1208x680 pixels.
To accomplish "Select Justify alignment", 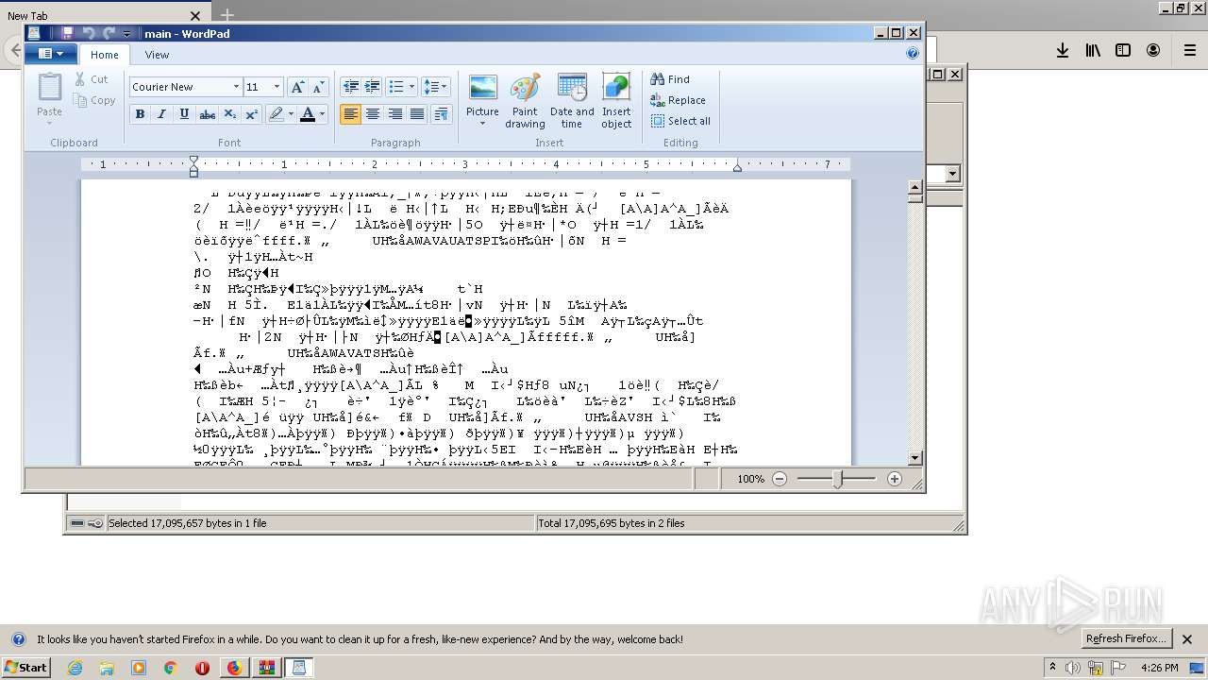I will coord(416,114).
